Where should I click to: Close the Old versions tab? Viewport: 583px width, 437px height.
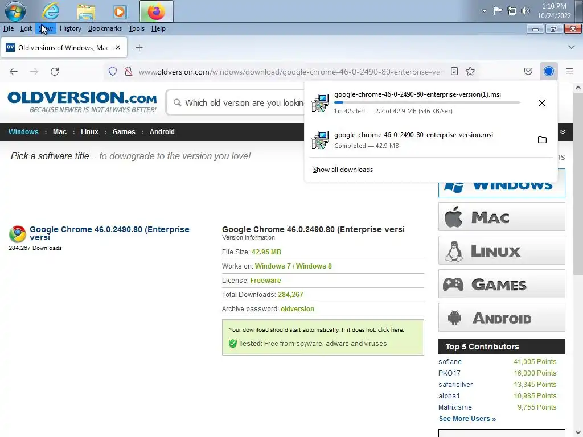point(118,47)
